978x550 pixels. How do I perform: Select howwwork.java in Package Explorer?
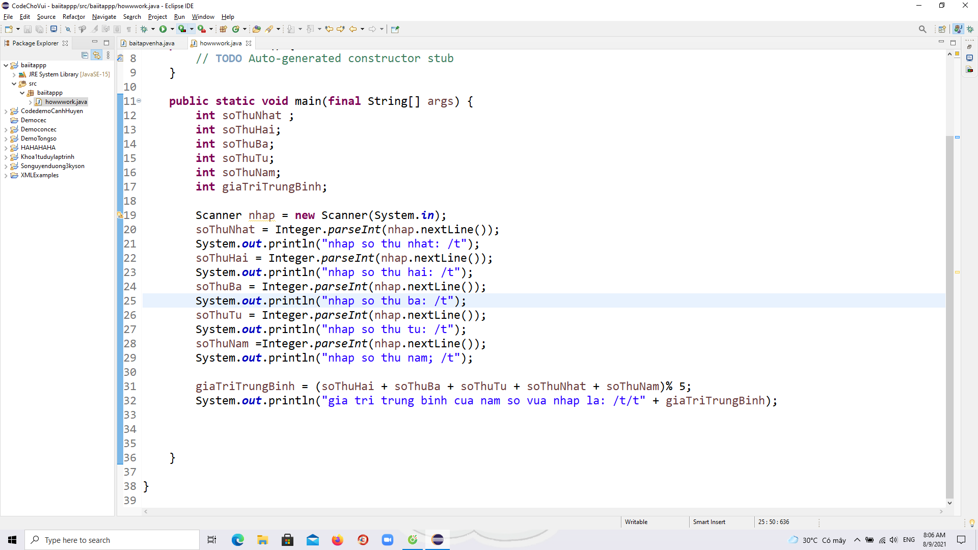66,102
